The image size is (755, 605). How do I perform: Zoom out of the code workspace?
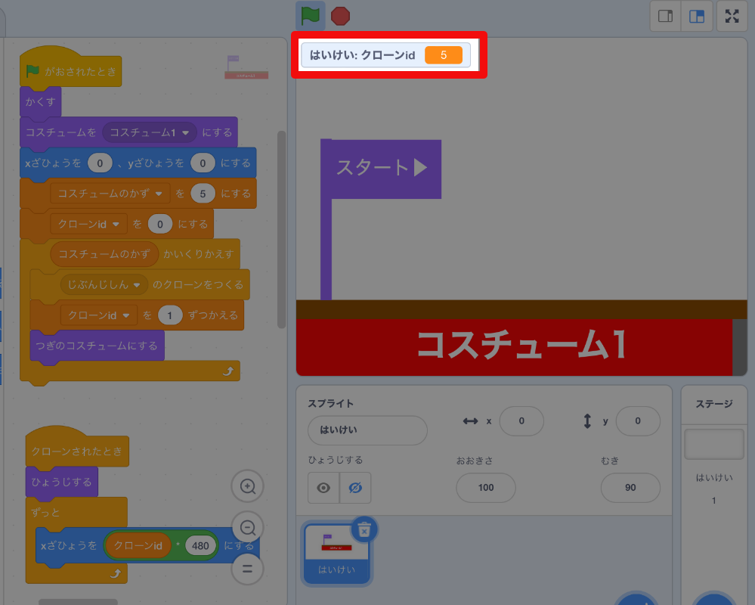[247, 528]
